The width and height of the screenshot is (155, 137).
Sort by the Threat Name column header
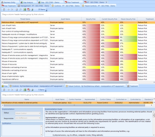[x=25, y=19]
